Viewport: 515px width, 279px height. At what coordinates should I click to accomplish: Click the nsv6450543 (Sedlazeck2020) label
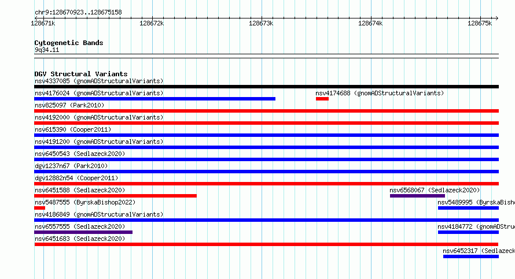pos(80,154)
